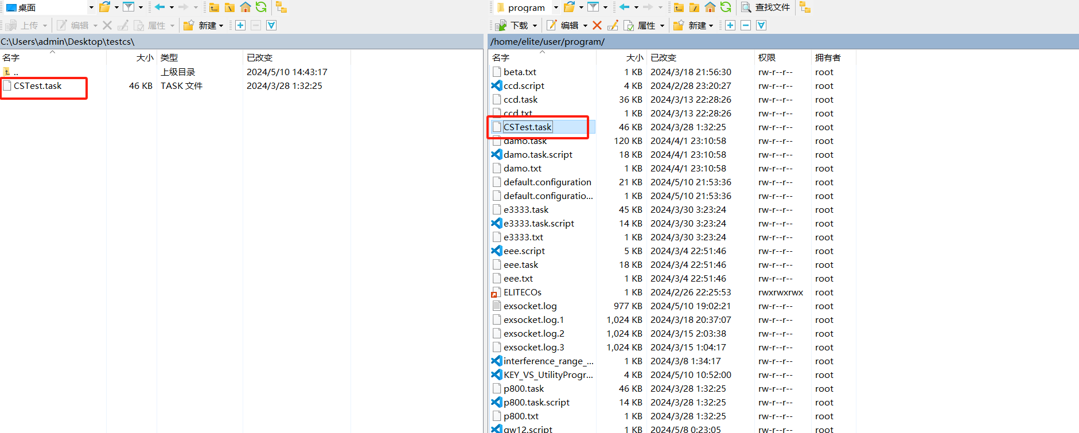This screenshot has width=1079, height=433.
Task: Click the remote select files plus icon
Action: point(730,25)
